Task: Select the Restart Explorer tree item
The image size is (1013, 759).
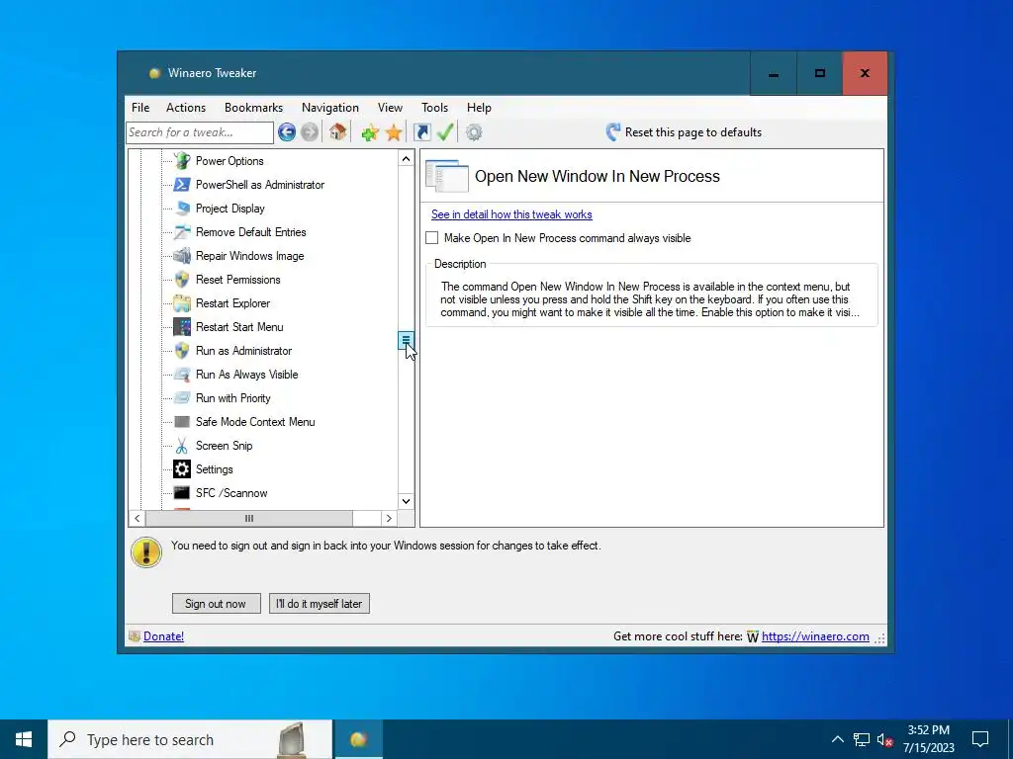Action: (232, 303)
